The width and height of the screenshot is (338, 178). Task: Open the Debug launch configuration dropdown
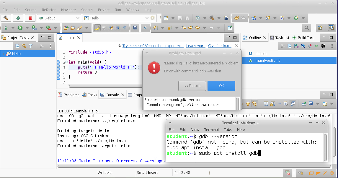[77, 18]
